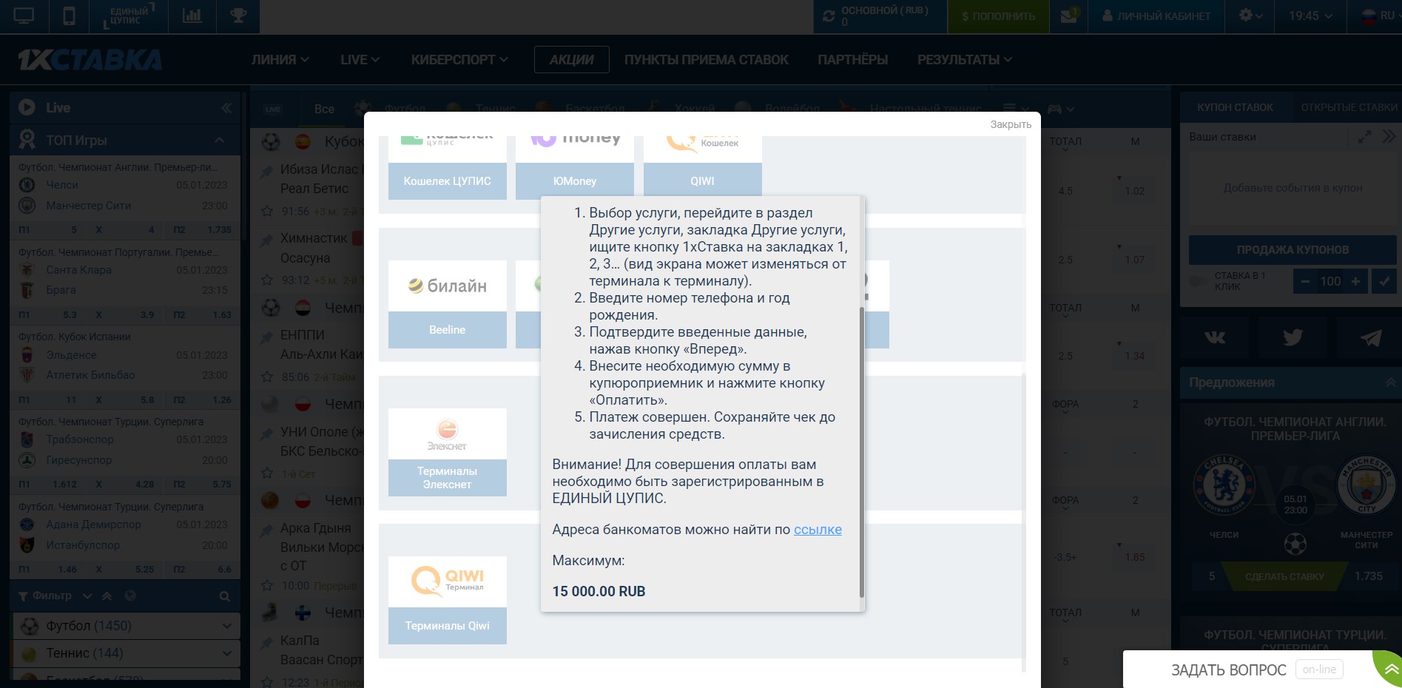Toggle the one-click bet switch
1402x688 pixels.
pyautogui.click(x=1198, y=281)
